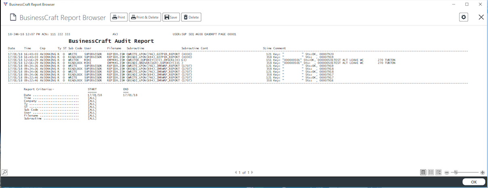Switch to two-page view
This screenshot has height=188, width=488.
(431, 172)
